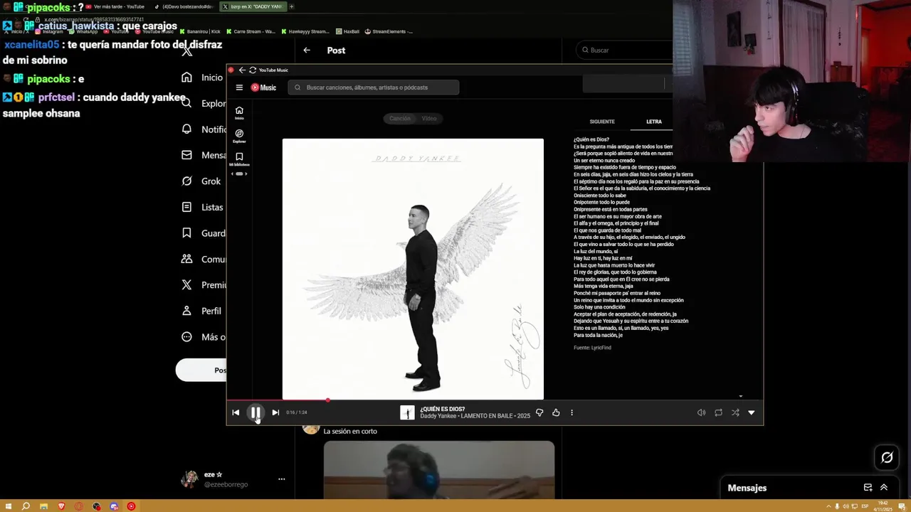The height and width of the screenshot is (512, 911).
Task: Click Fuente: LyricFind text
Action: click(x=592, y=348)
